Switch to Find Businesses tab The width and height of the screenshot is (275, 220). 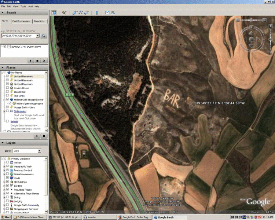[21, 21]
